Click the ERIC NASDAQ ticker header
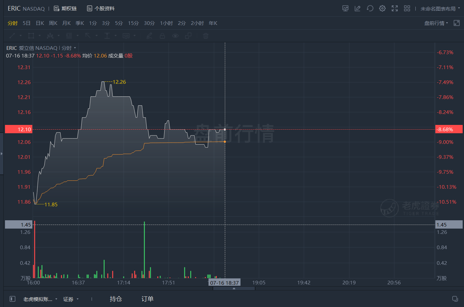This screenshot has width=464, height=307. tap(26, 8)
